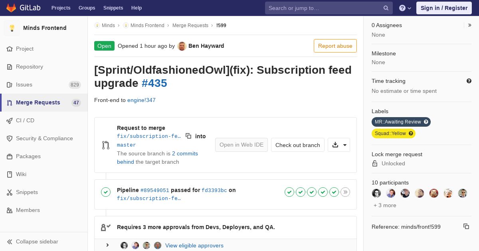Click View eligible approvers
The width and height of the screenshot is (479, 251).
pos(194,245)
